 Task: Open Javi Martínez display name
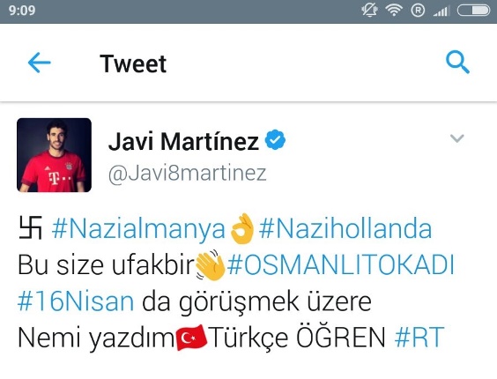[183, 141]
